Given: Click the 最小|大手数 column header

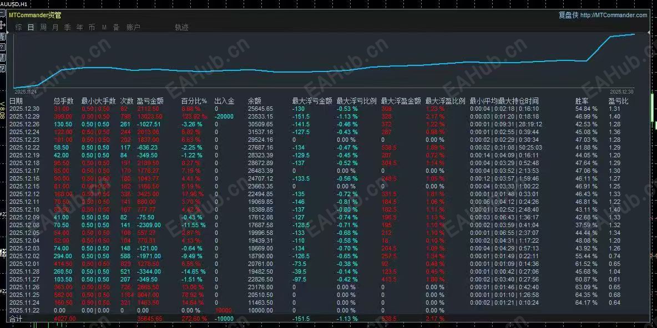Looking at the screenshot, I should (x=98, y=101).
